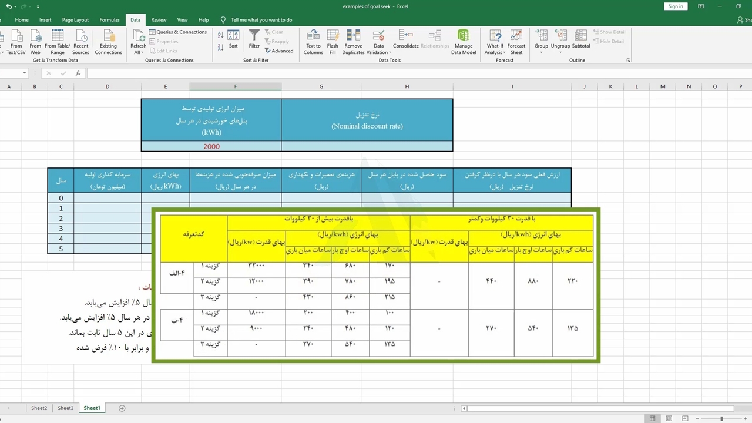
Task: Open the Data Validation dropdown
Action: point(378,52)
